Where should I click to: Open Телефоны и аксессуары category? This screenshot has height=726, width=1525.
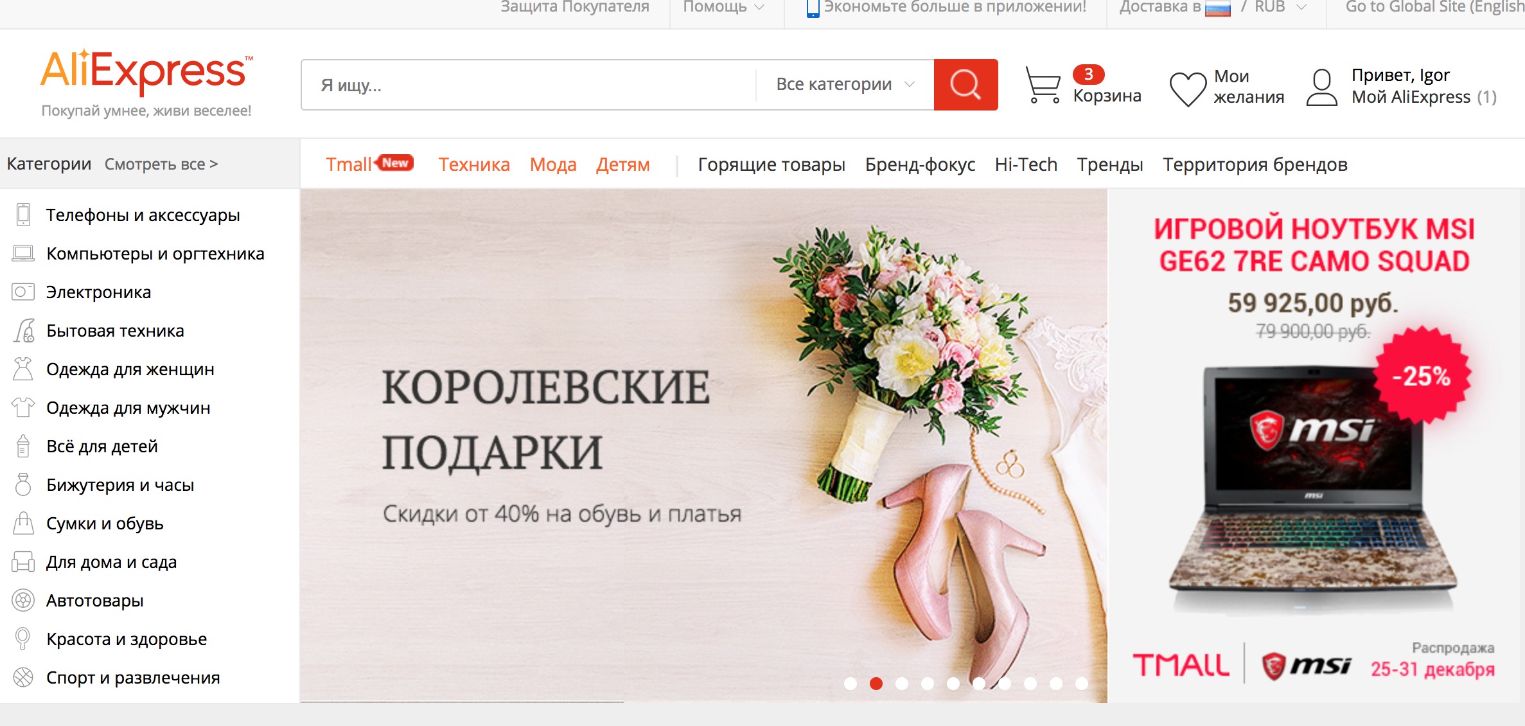tap(143, 215)
